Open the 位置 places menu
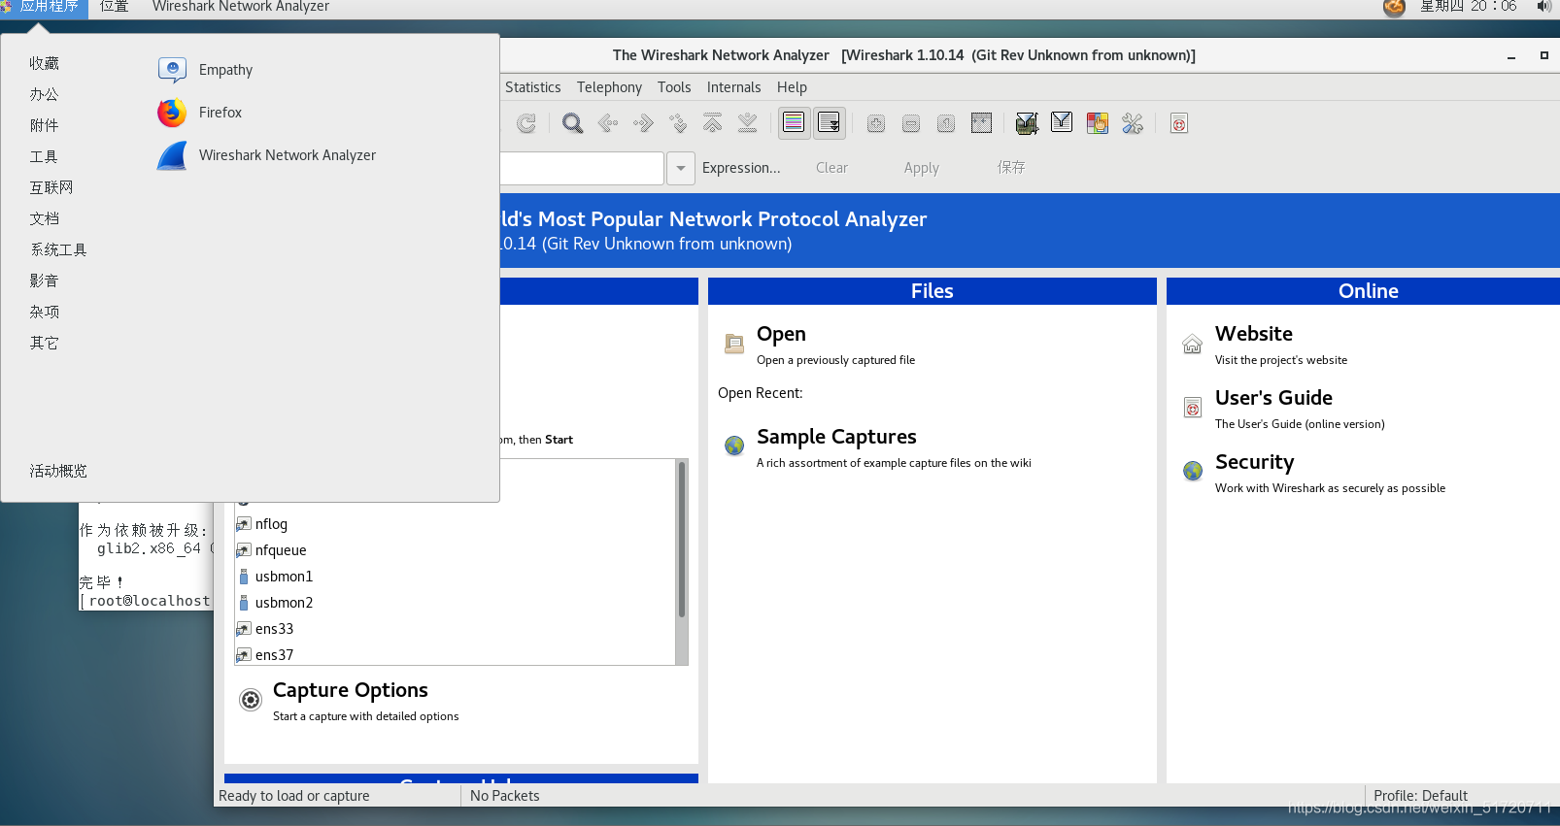This screenshot has height=826, width=1560. click(115, 7)
